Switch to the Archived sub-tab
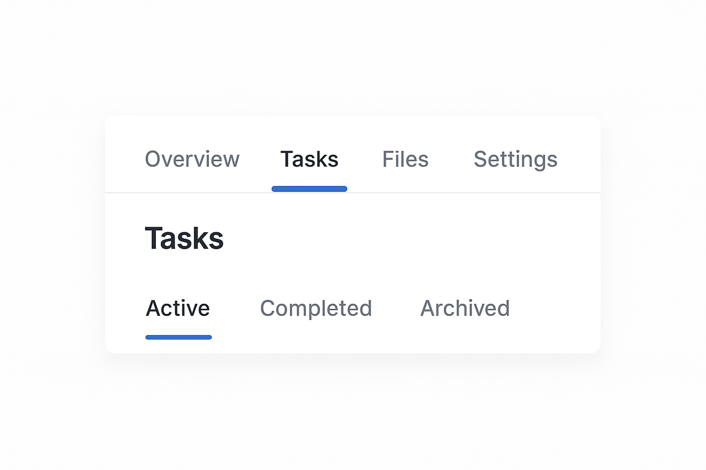Viewport: 706px width, 470px height. pyautogui.click(x=464, y=308)
